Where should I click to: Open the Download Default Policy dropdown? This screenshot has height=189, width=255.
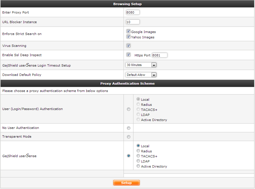[141, 75]
